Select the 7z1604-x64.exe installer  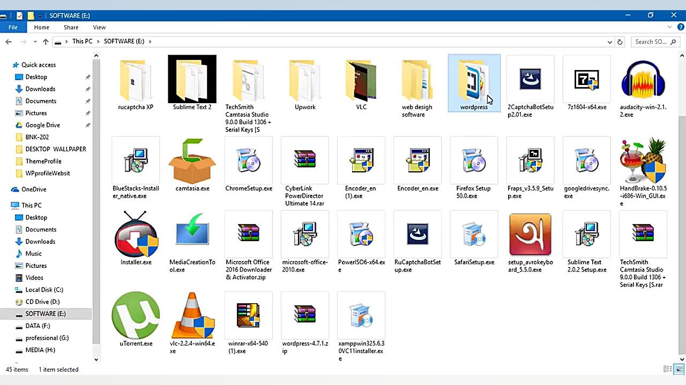click(x=587, y=83)
